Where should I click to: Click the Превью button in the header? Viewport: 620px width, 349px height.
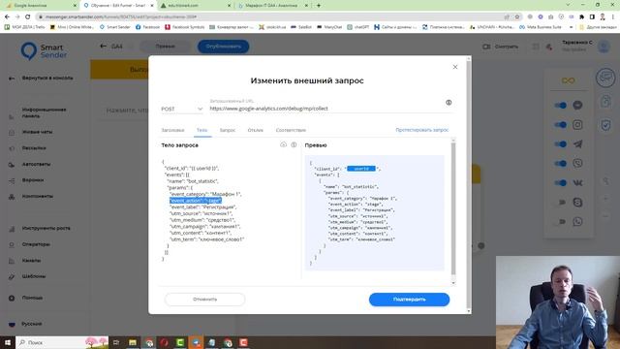(x=165, y=47)
